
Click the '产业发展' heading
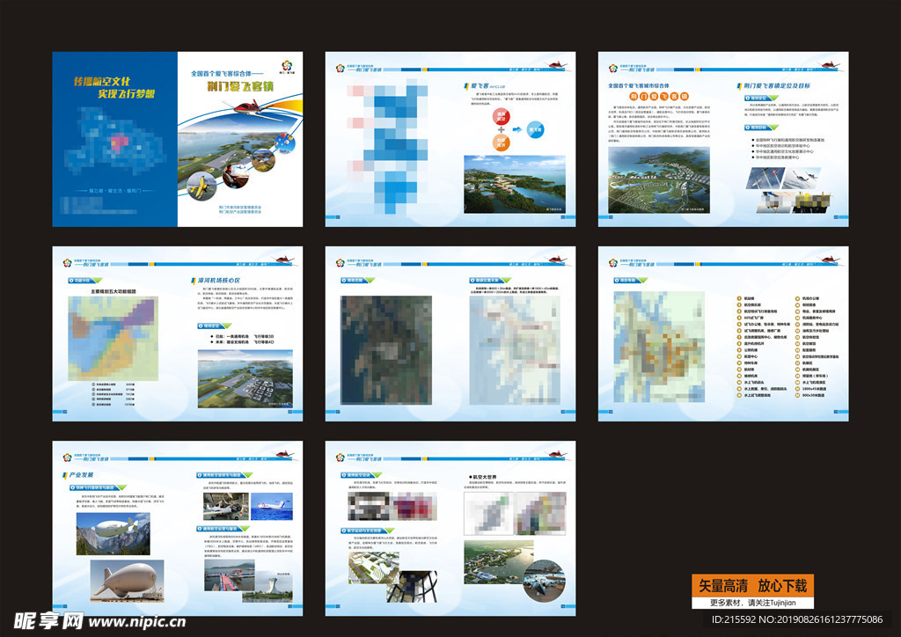click(78, 475)
